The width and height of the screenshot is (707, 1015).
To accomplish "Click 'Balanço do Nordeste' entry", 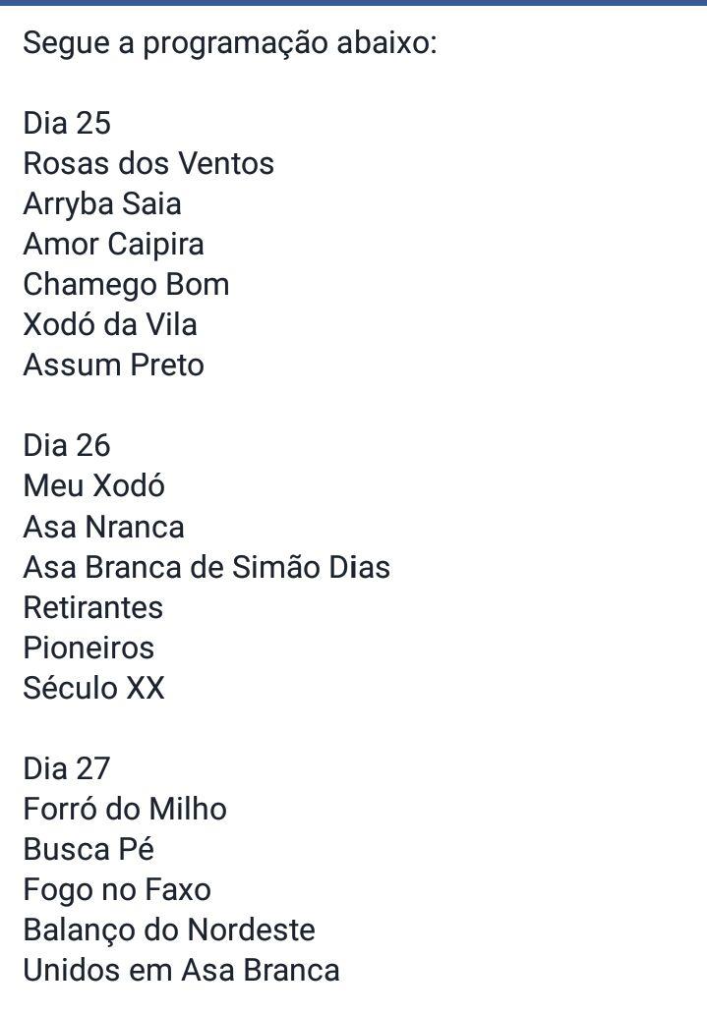I will (x=169, y=930).
